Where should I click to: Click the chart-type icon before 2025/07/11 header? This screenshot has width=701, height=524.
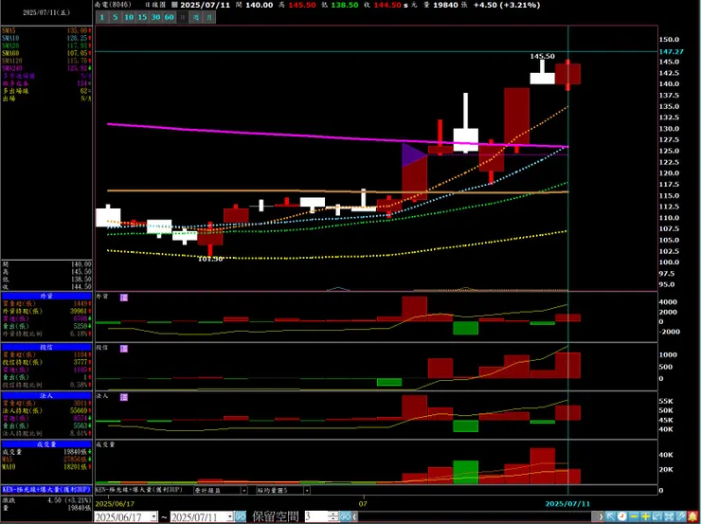tap(175, 5)
